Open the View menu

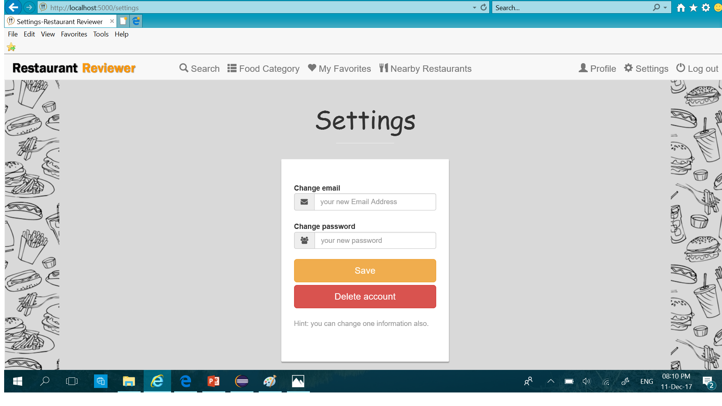[x=48, y=34]
